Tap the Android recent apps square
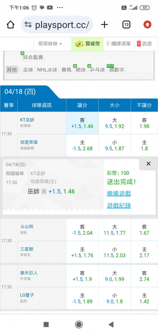 coord(46,325)
